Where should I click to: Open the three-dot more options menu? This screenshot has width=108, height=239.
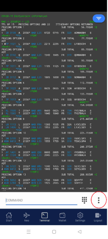[x=99, y=200]
